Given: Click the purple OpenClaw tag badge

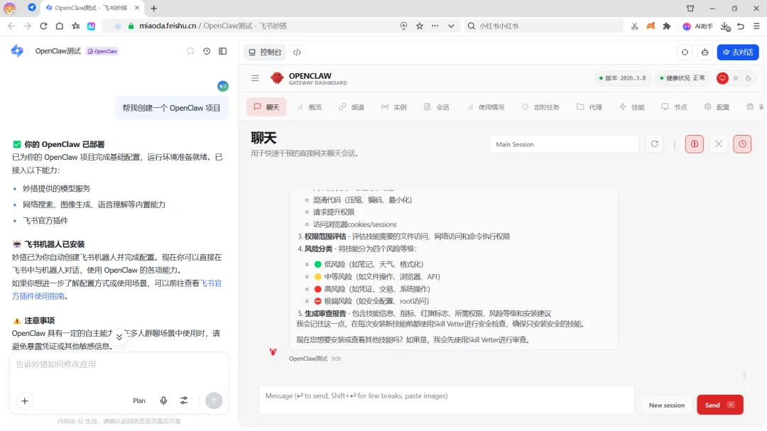Looking at the screenshot, I should click(x=102, y=51).
